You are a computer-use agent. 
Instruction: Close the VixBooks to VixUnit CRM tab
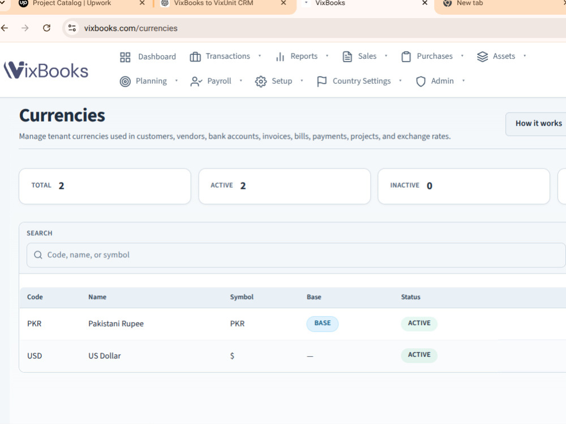(284, 3)
